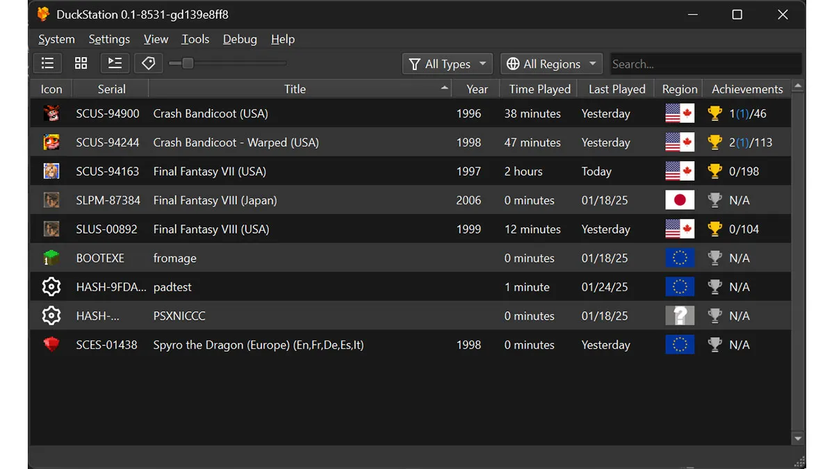The image size is (834, 469).
Task: Click the gold trophy for Final Fantasy VII
Action: [x=714, y=171]
